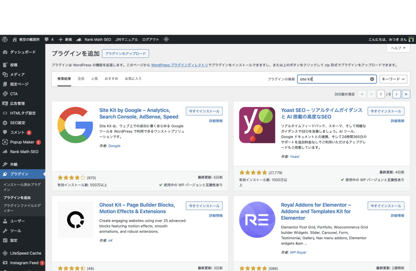Click the Yoast SEO plugin icon
The height and width of the screenshot is (271, 416).
(x=257, y=125)
